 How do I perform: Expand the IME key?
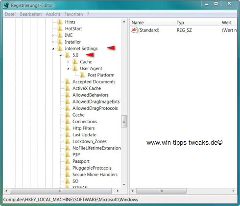(x=53, y=35)
